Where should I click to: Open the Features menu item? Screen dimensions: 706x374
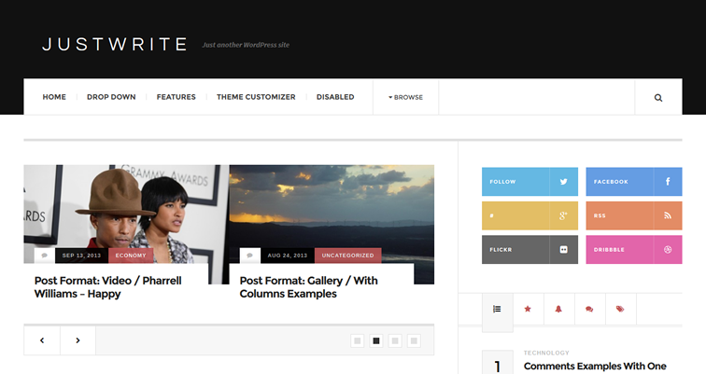click(x=176, y=97)
